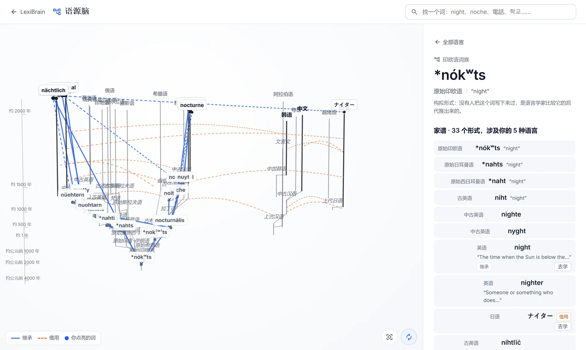The image size is (586, 350).
Task: Click the noit node label
Action: click(x=169, y=193)
